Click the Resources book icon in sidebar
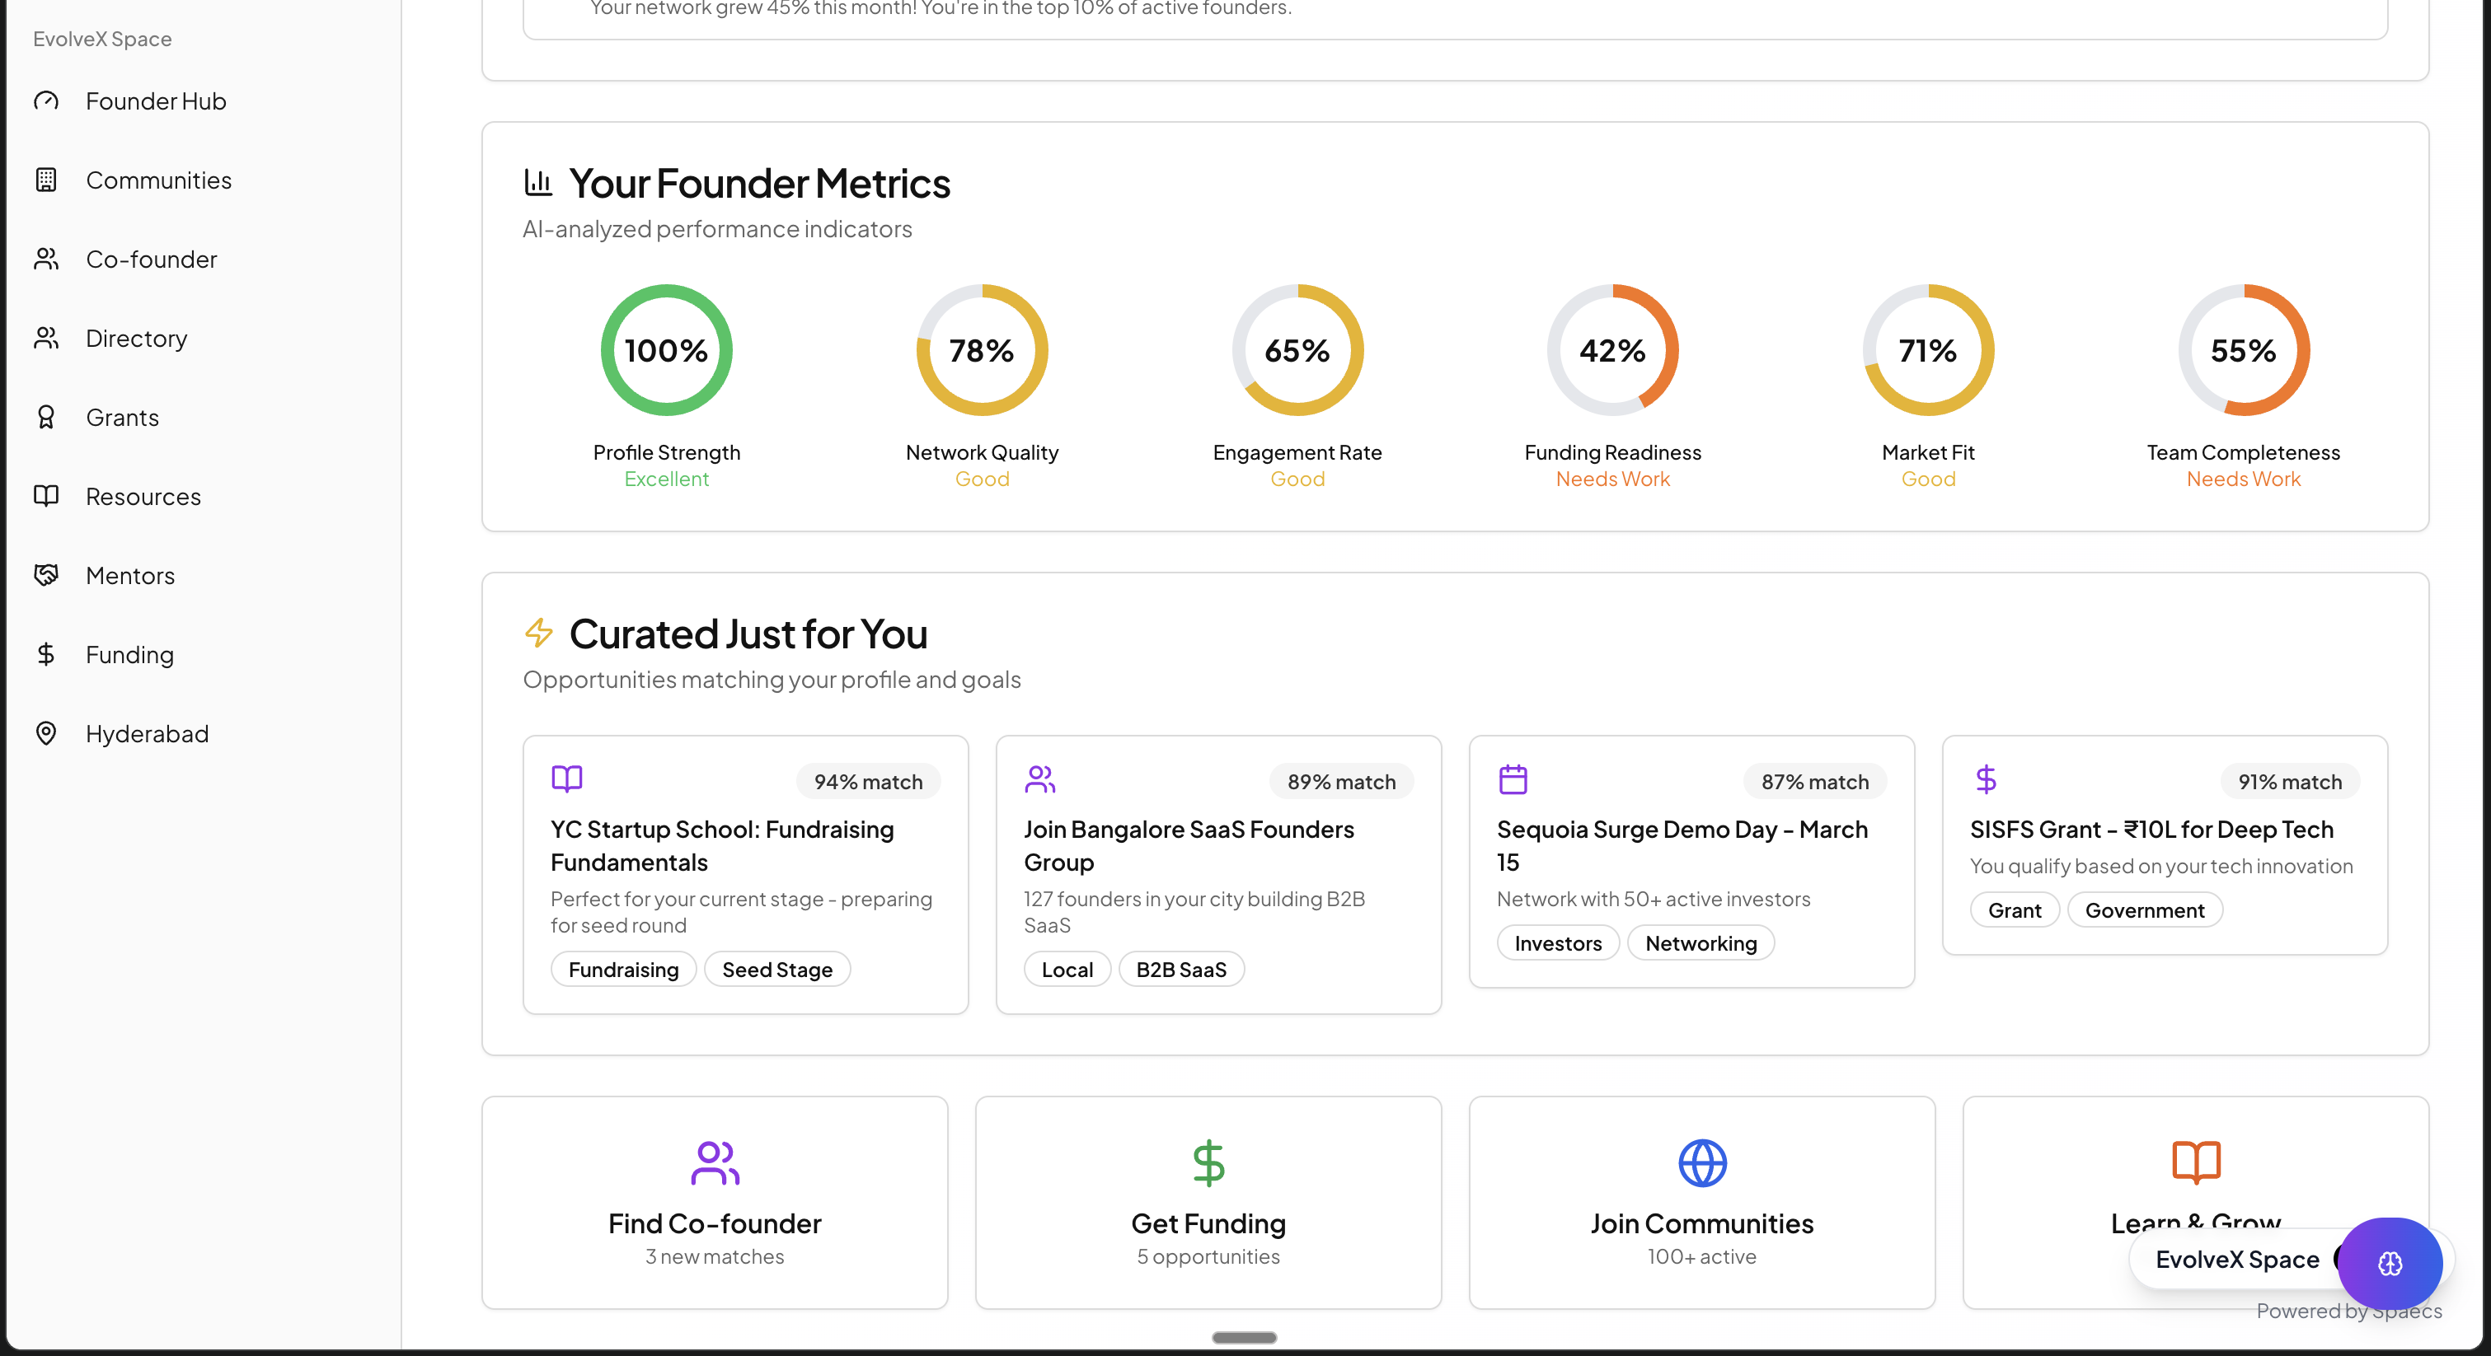This screenshot has width=2491, height=1356. pyautogui.click(x=45, y=496)
